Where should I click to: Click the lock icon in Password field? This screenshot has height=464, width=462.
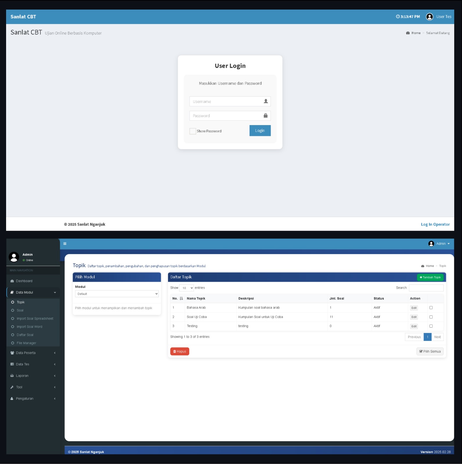266,116
